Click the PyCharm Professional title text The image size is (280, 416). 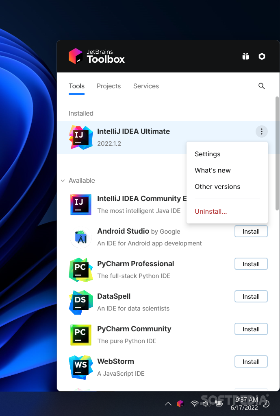[136, 264]
